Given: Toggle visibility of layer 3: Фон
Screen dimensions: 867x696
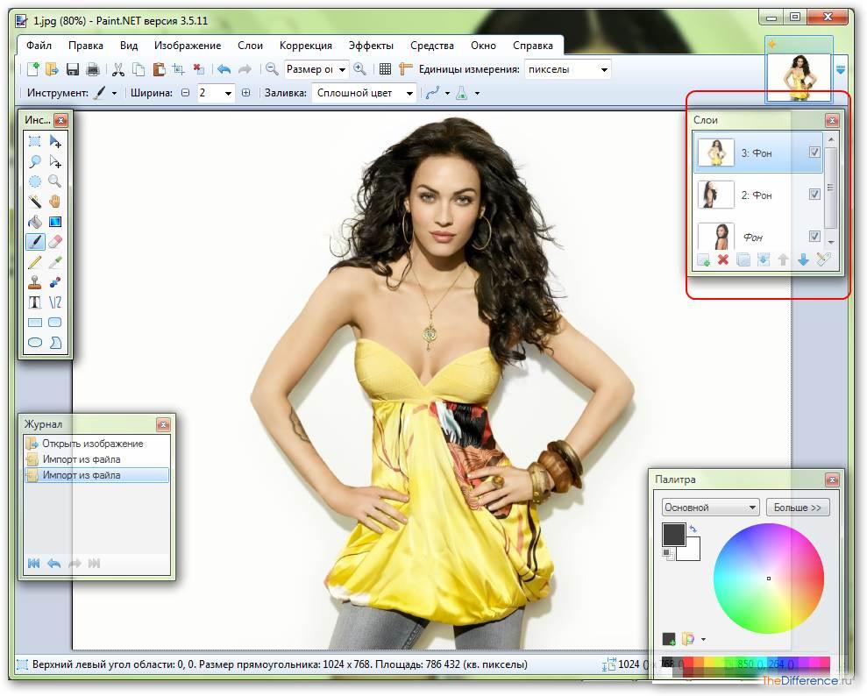Looking at the screenshot, I should coord(814,152).
